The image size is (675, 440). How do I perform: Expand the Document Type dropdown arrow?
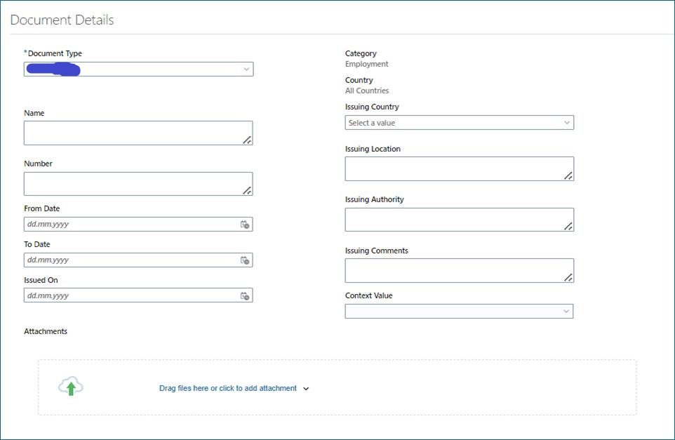coord(246,69)
